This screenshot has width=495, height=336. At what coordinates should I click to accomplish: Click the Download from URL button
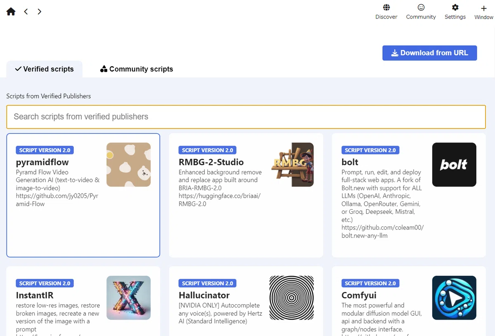click(429, 53)
